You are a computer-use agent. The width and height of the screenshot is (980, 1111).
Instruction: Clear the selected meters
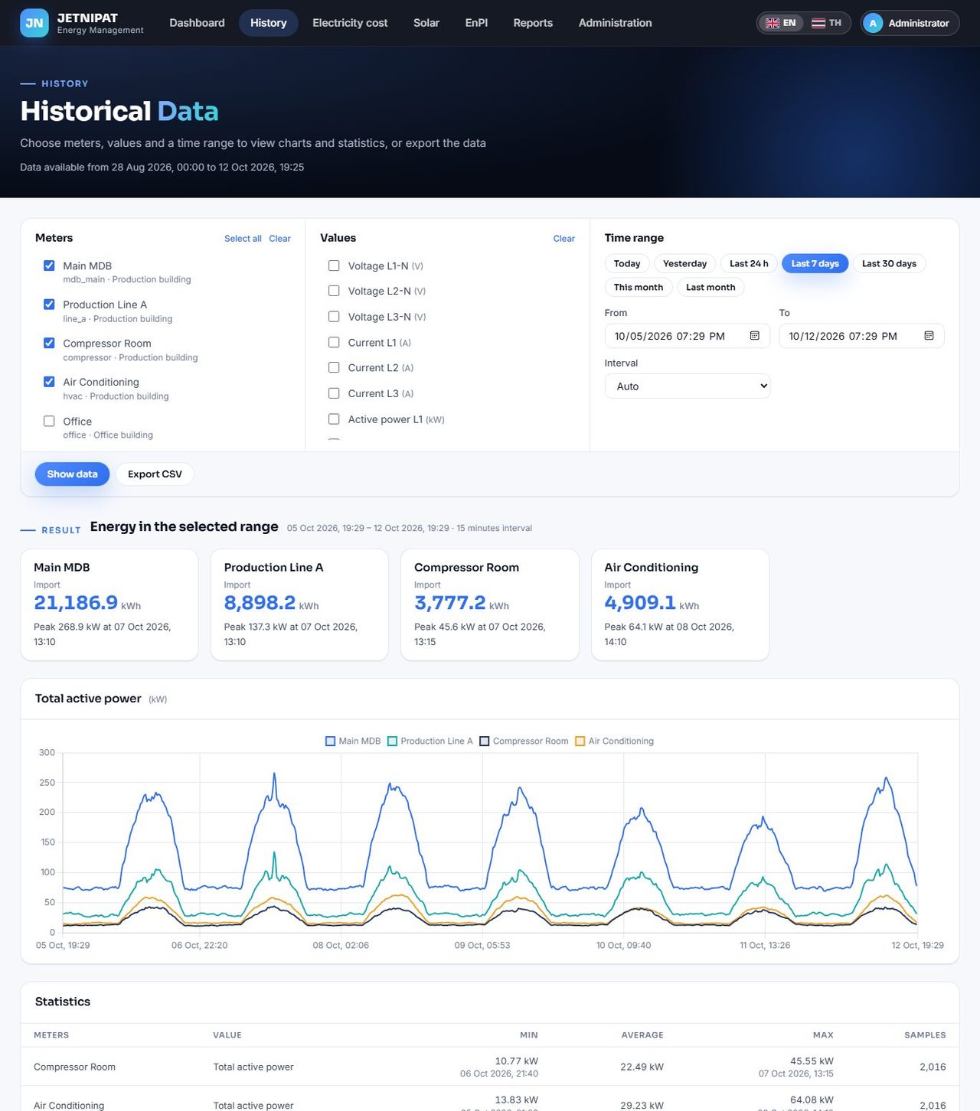coord(279,239)
